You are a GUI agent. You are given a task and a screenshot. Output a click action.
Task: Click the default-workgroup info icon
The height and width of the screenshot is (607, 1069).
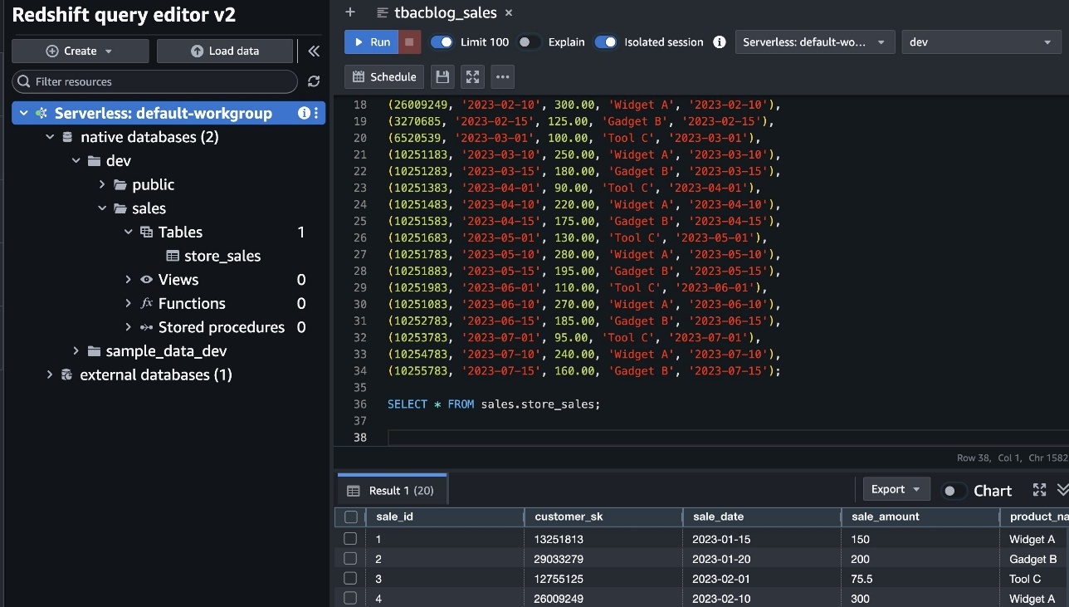[304, 113]
